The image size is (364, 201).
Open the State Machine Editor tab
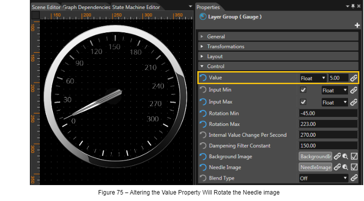(x=136, y=7)
